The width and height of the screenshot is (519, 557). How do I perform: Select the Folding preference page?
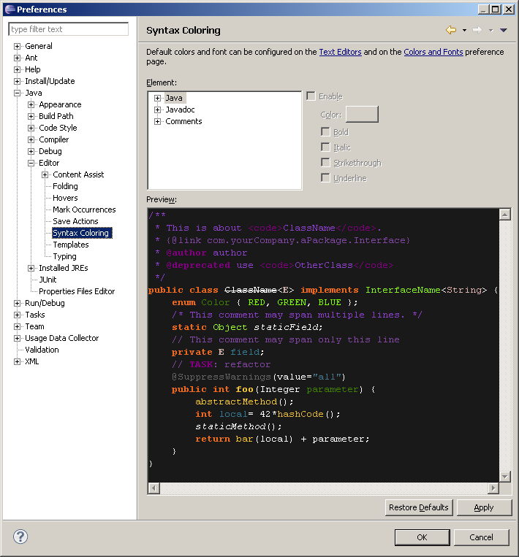(x=65, y=186)
